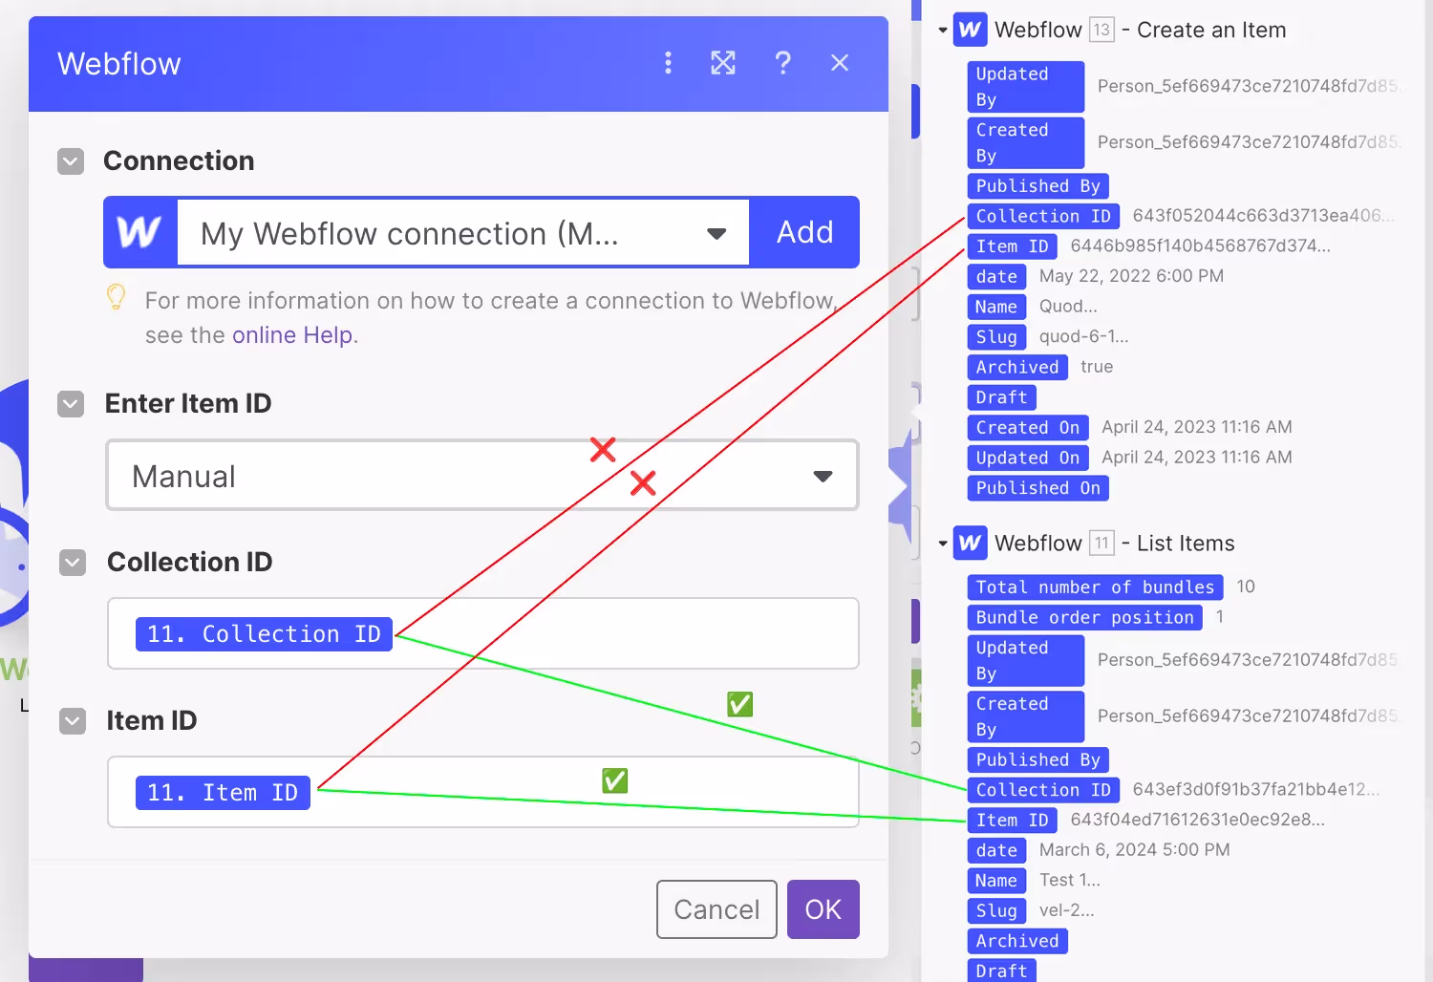Pick Collection ID under List Items

(x=1043, y=790)
